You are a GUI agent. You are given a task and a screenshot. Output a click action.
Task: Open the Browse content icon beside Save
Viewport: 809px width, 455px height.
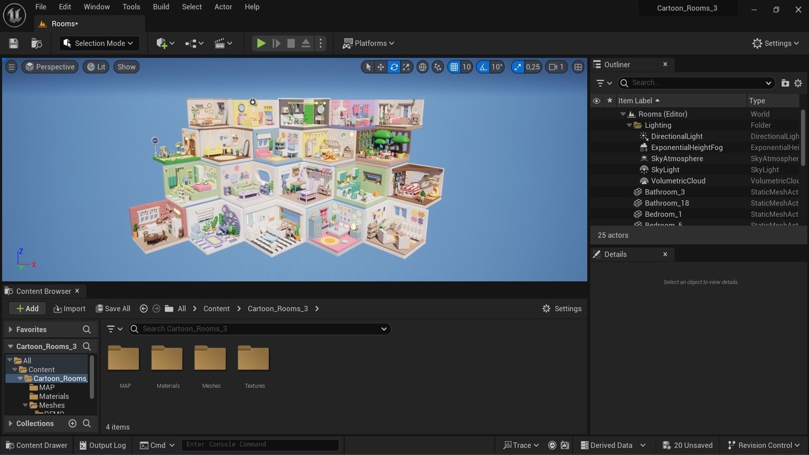(x=37, y=43)
